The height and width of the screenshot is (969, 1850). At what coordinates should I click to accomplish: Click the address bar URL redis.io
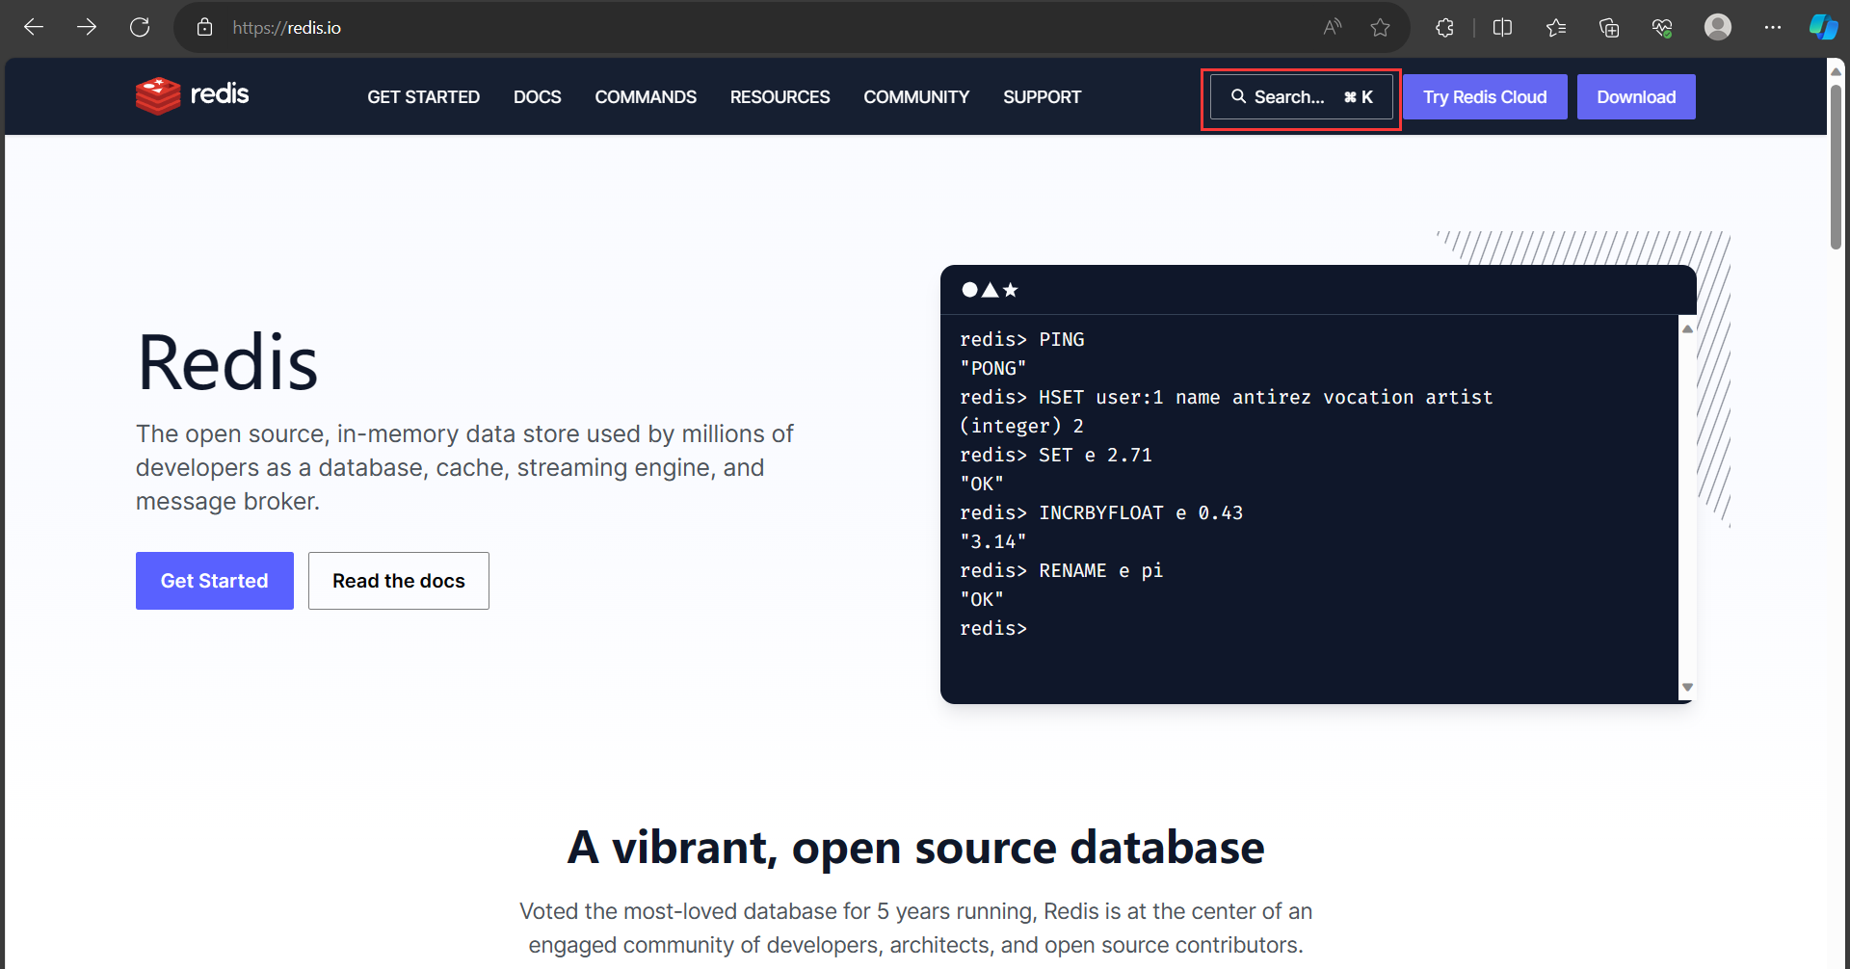tap(287, 28)
